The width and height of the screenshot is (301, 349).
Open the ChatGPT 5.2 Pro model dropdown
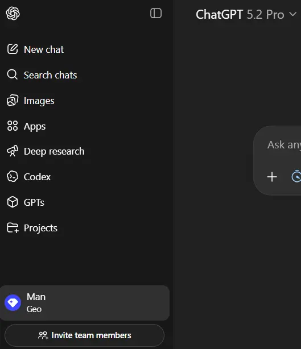coord(246,14)
